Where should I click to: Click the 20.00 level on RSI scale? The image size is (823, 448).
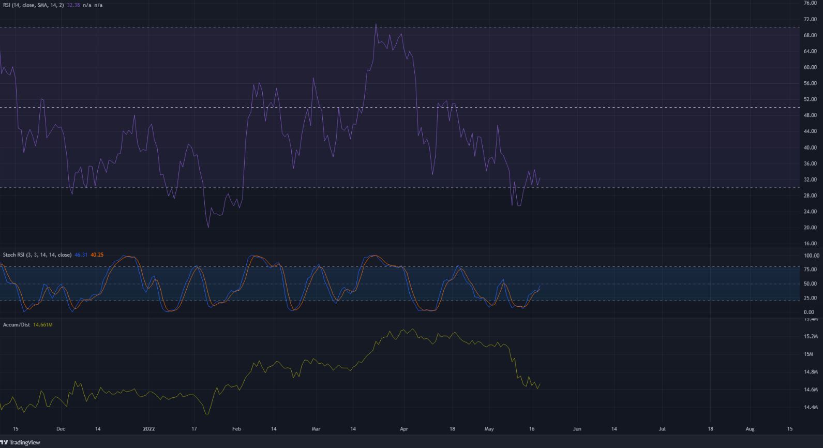(x=810, y=228)
